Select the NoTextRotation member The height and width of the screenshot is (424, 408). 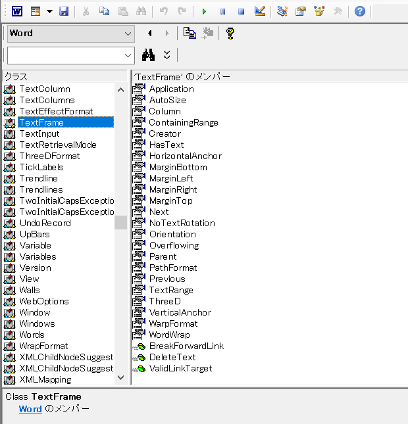point(182,223)
